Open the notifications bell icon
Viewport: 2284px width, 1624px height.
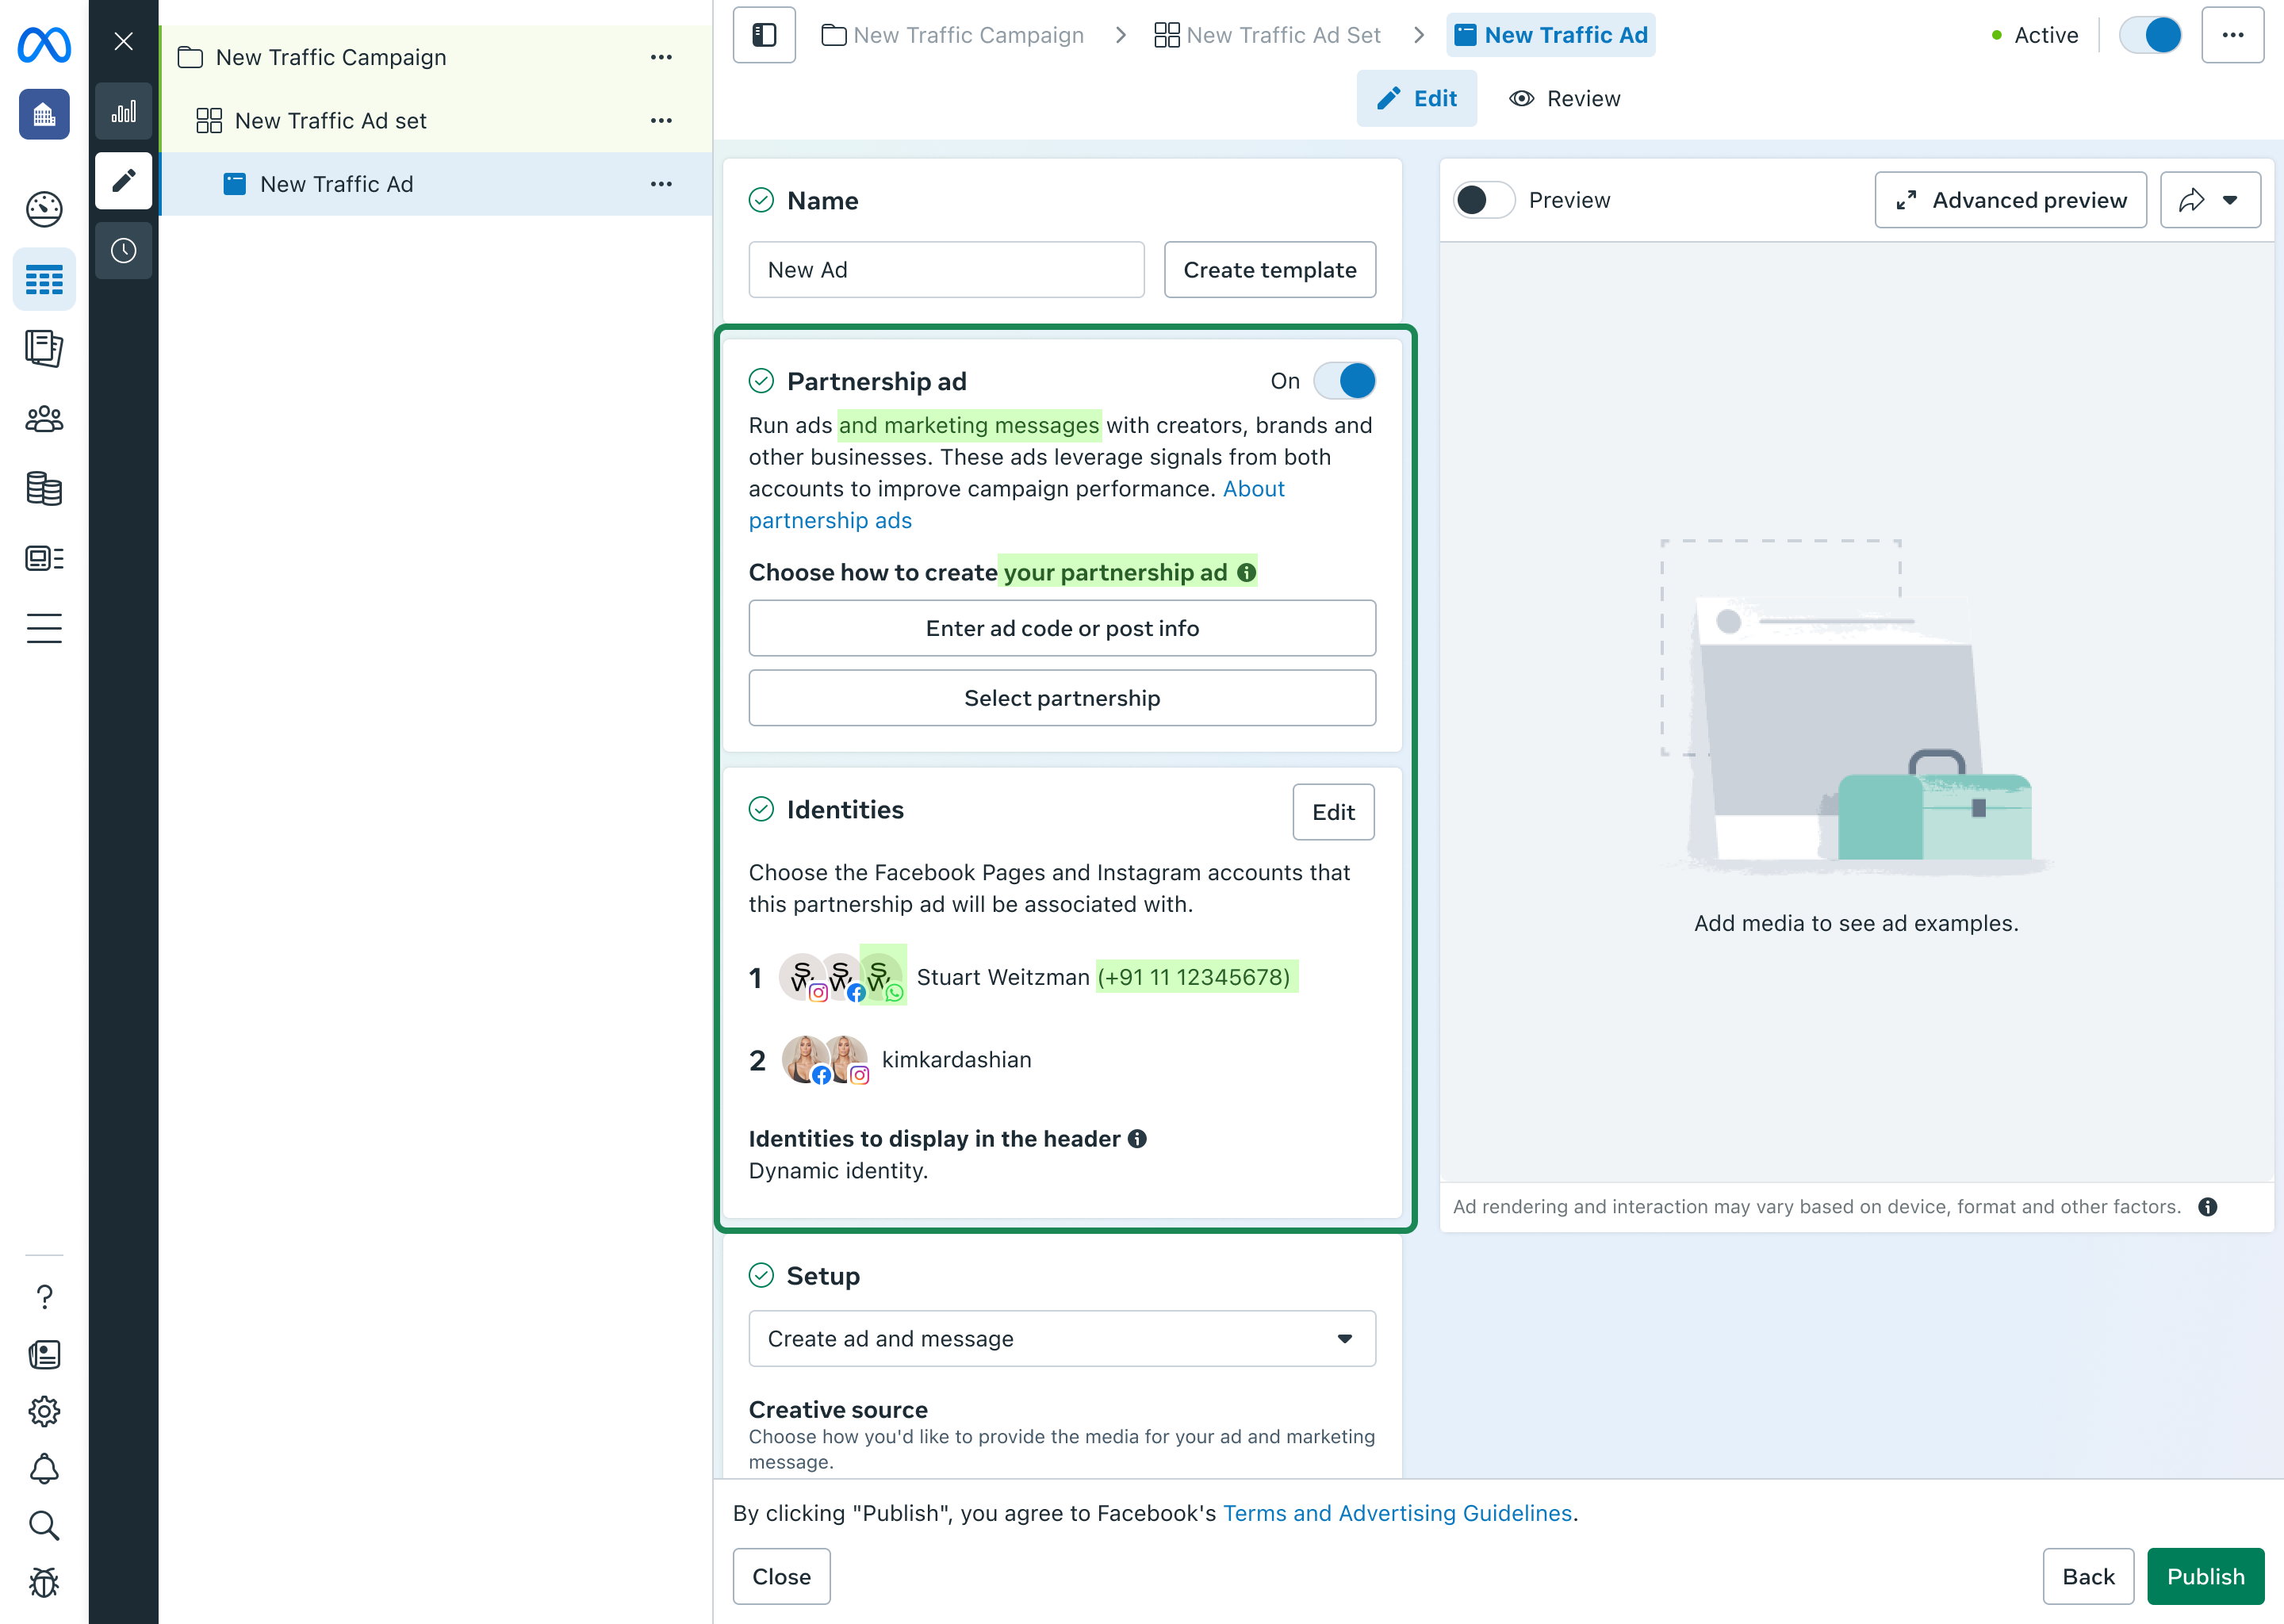44,1469
